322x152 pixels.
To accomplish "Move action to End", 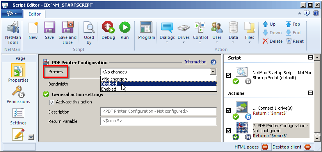I will click(x=293, y=33).
